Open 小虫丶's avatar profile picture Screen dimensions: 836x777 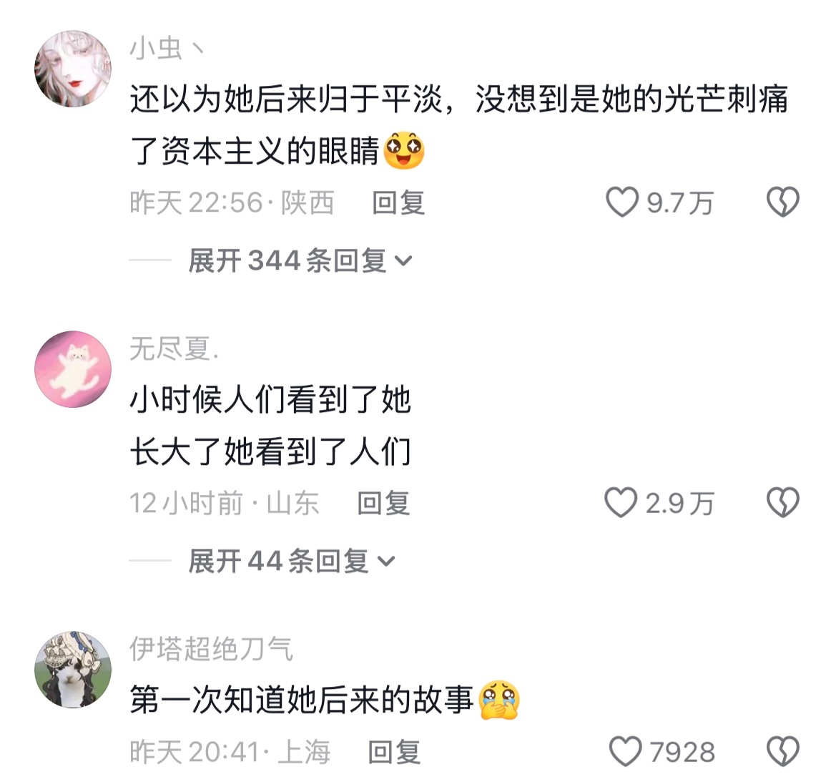[73, 69]
